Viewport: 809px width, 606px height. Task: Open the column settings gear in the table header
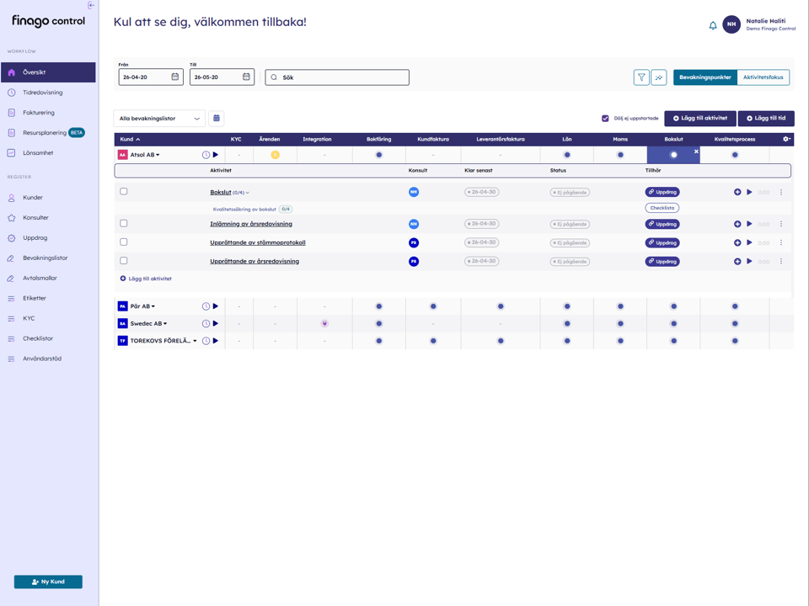786,139
